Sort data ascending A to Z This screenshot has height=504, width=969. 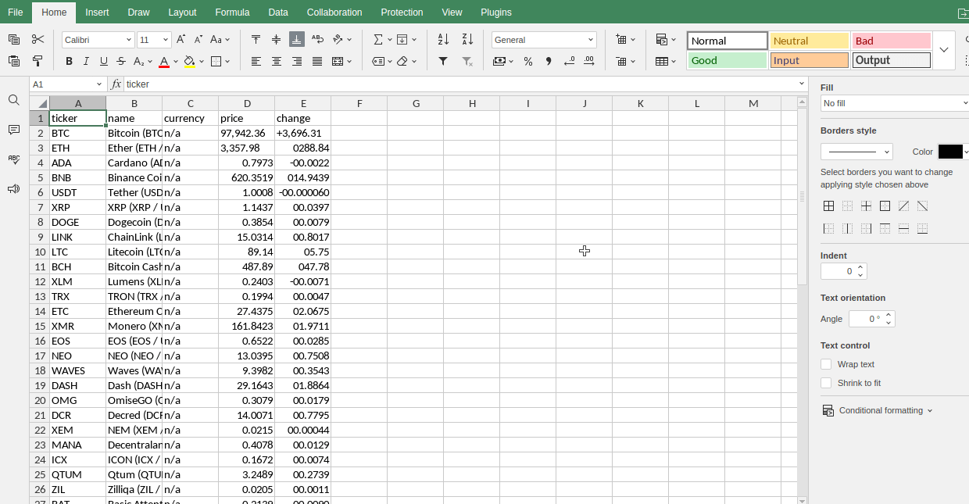click(442, 39)
